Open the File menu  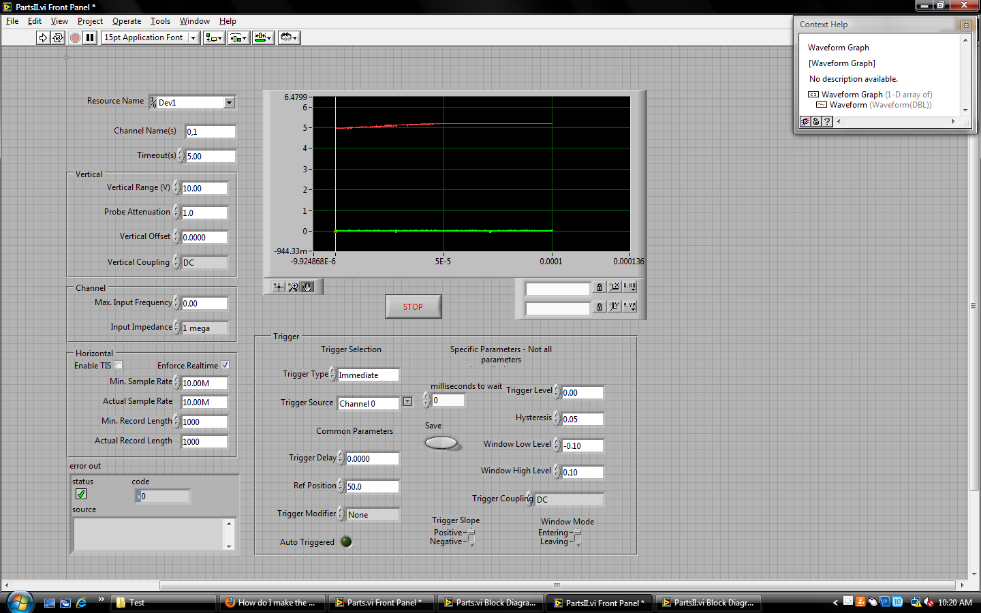coord(12,21)
